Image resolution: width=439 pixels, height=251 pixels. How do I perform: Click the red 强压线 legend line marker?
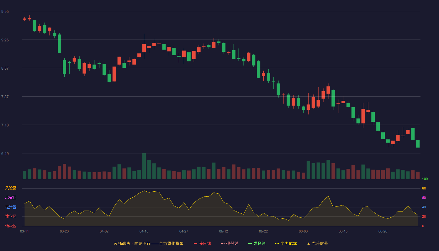pos(195,243)
